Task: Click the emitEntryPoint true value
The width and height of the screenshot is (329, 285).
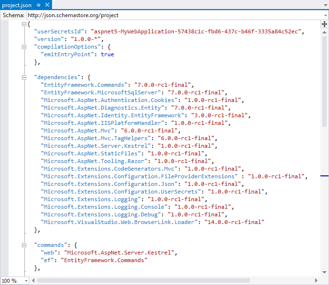Action: [x=107, y=54]
